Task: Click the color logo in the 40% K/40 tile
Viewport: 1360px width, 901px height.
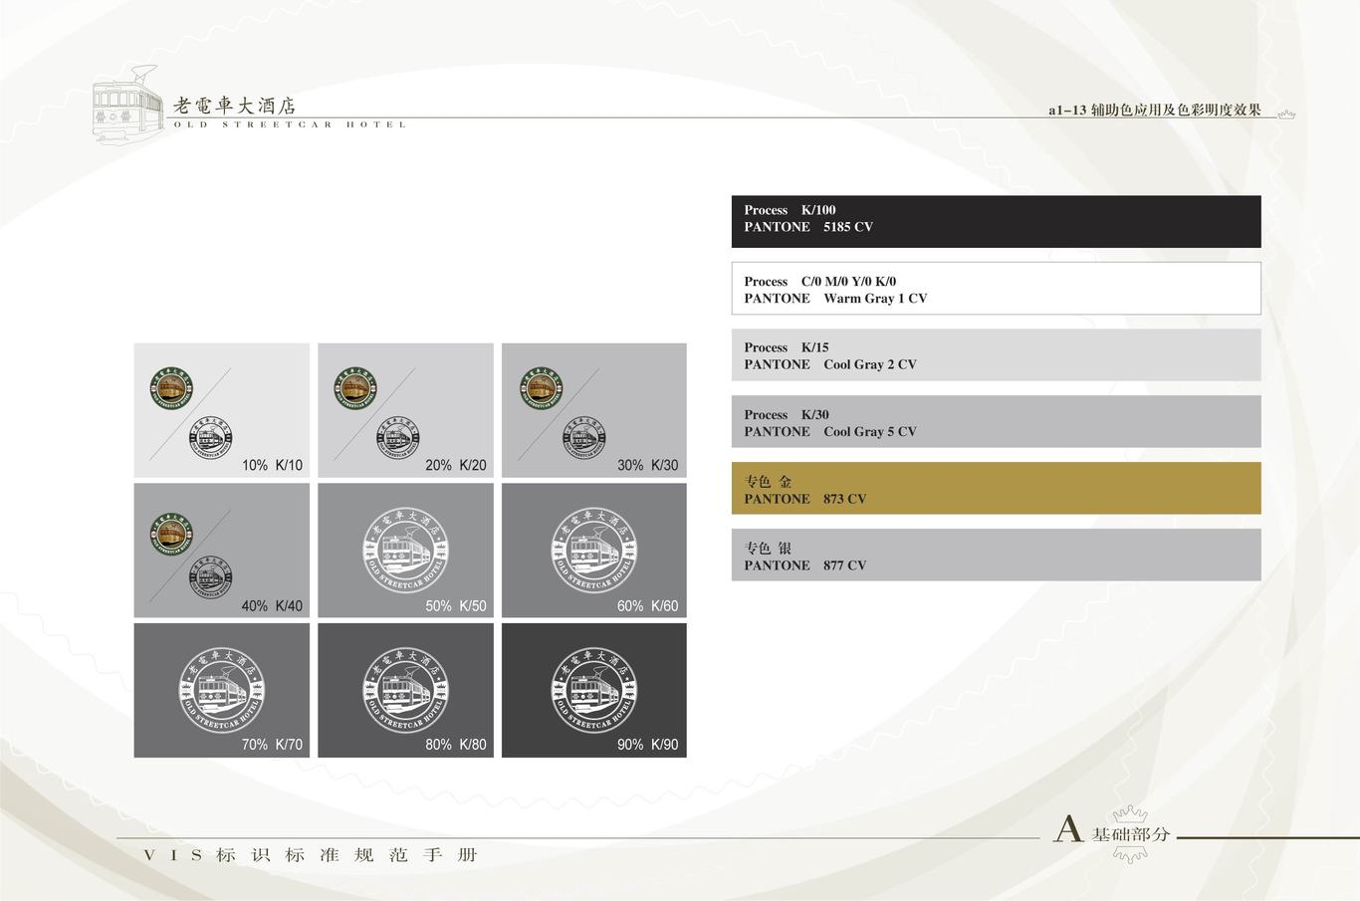Action: pos(171,534)
